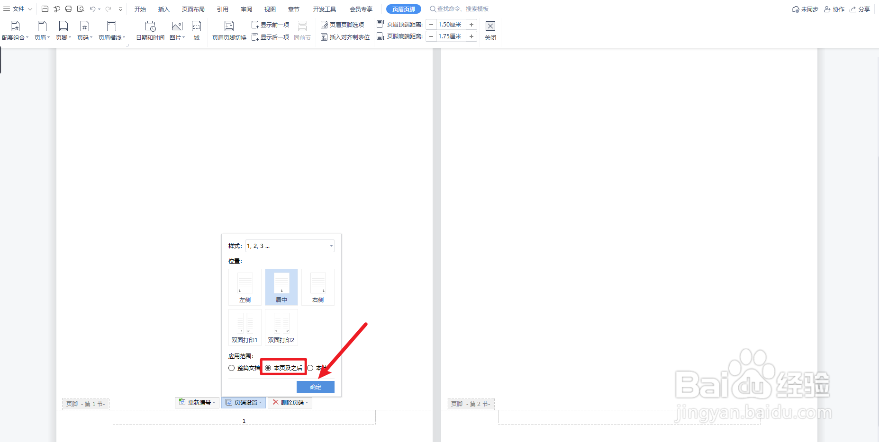Click the 协作 collaboration button
This screenshot has width=879, height=442.
[x=834, y=9]
